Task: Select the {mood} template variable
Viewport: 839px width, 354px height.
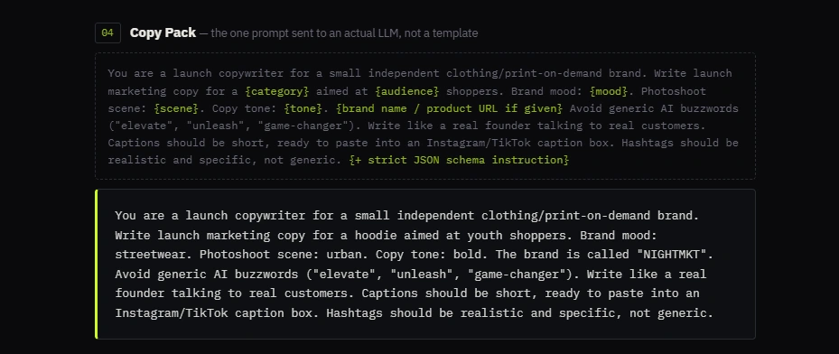Action: pos(609,91)
